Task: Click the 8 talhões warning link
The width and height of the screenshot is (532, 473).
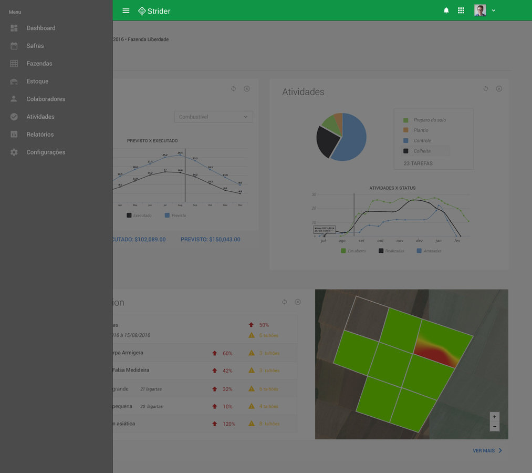Action: [269, 424]
